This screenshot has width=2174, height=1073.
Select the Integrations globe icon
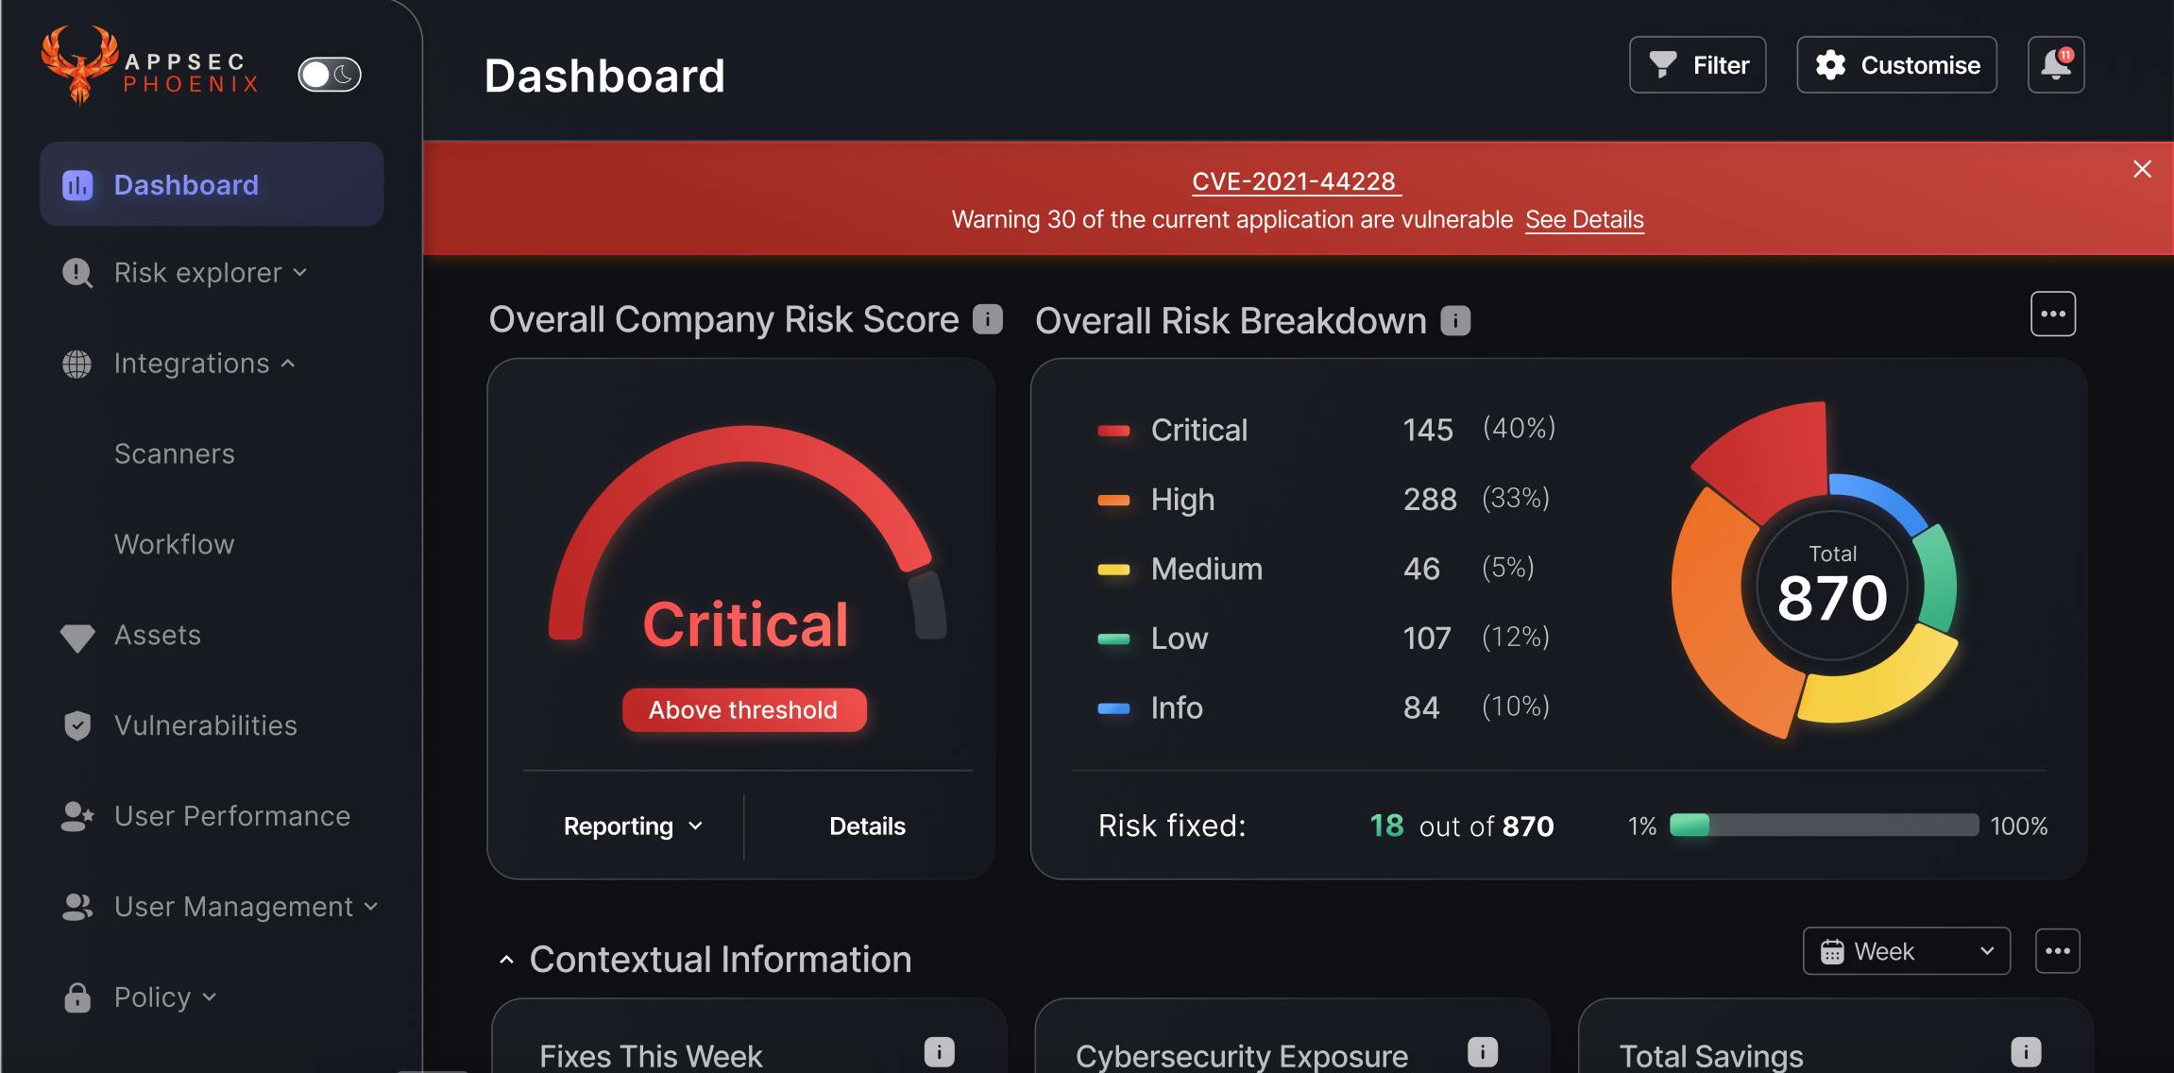(77, 363)
